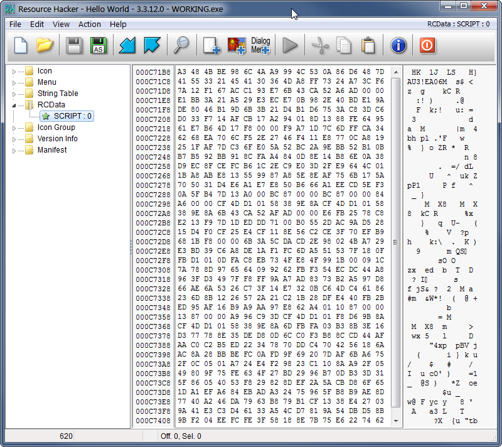Open a file with the yellow folder icon
Image resolution: width=502 pixels, height=447 pixels.
pyautogui.click(x=45, y=45)
